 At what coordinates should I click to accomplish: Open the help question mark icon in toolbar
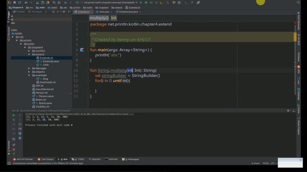coord(192,2)
